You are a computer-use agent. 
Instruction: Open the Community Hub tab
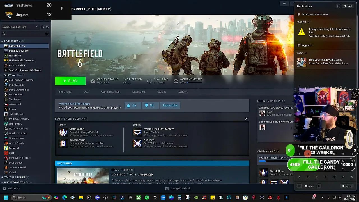click(x=110, y=92)
